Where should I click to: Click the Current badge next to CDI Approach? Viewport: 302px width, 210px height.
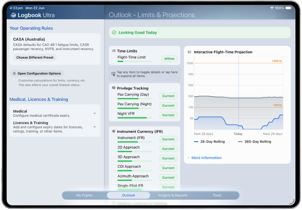pyautogui.click(x=169, y=168)
